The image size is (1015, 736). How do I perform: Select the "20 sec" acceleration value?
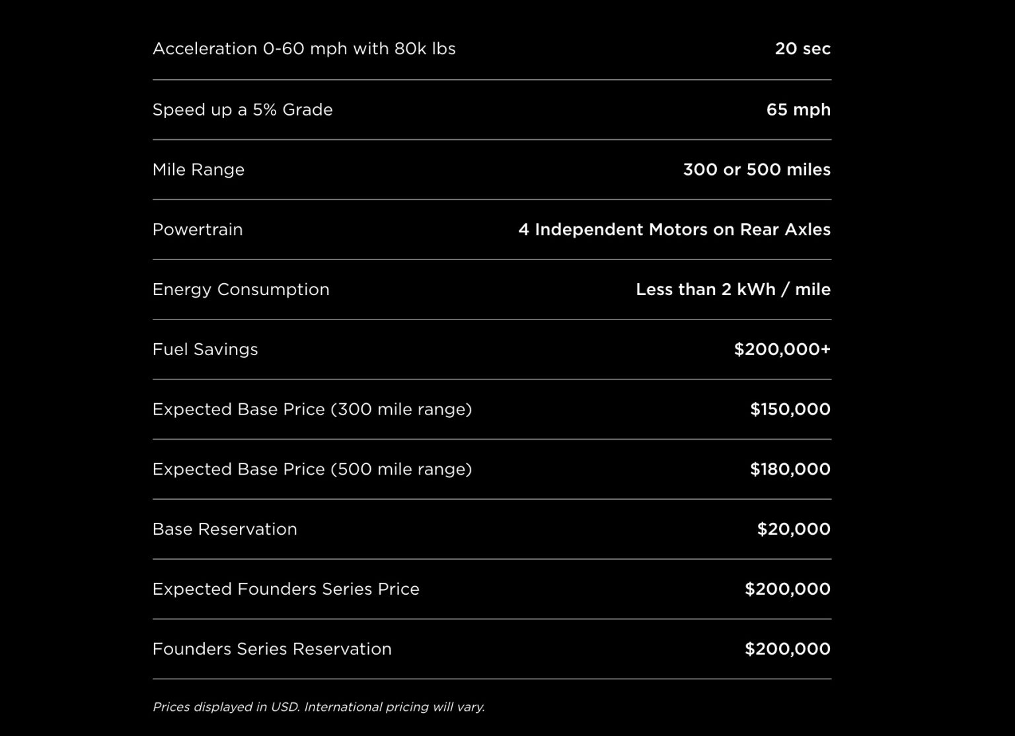pyautogui.click(x=802, y=49)
